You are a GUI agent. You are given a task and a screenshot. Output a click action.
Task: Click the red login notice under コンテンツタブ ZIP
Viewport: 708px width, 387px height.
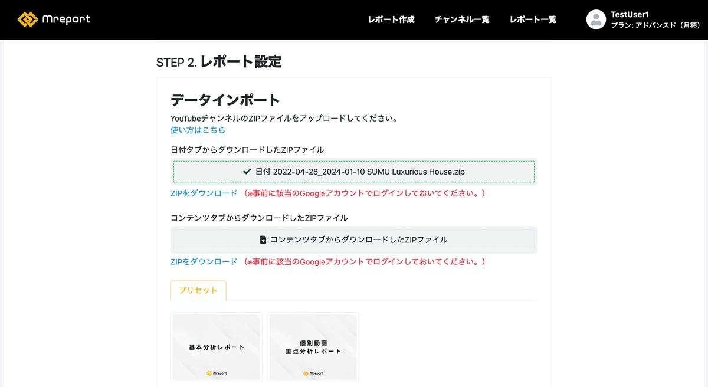[x=363, y=262]
